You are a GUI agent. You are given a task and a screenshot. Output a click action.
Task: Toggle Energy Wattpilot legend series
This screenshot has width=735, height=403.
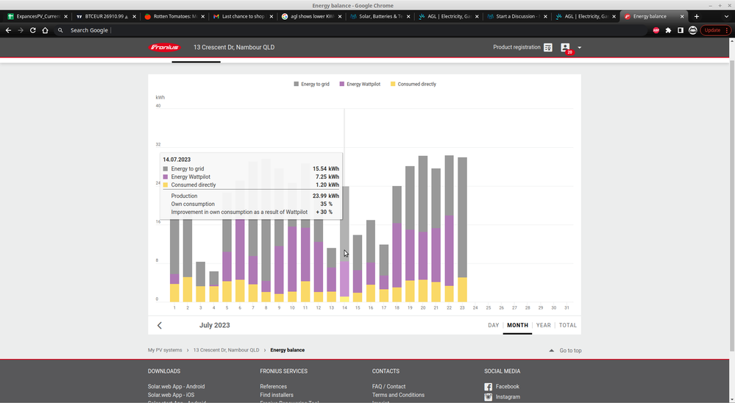click(x=361, y=85)
